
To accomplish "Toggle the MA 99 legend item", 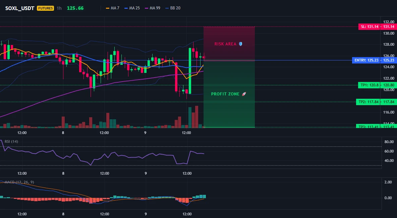I will tap(153, 8).
